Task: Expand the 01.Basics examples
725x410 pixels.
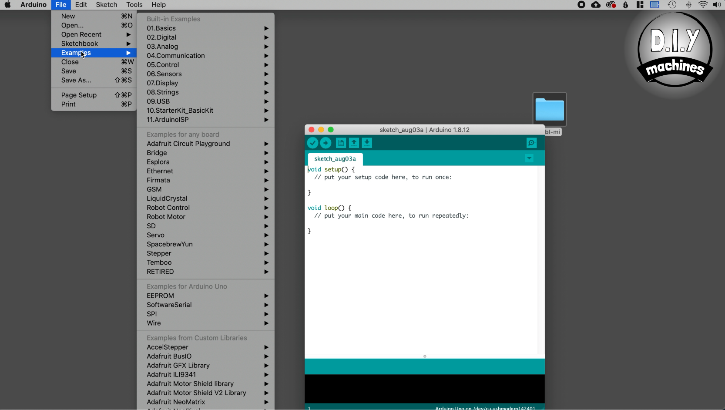Action: [206, 28]
